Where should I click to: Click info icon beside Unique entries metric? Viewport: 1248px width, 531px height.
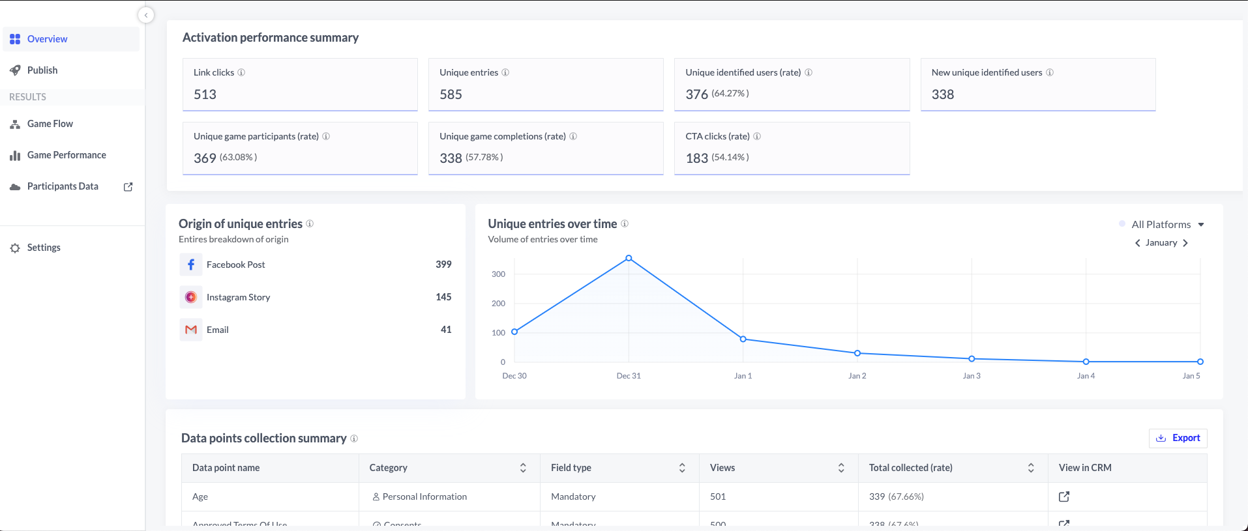pyautogui.click(x=505, y=72)
